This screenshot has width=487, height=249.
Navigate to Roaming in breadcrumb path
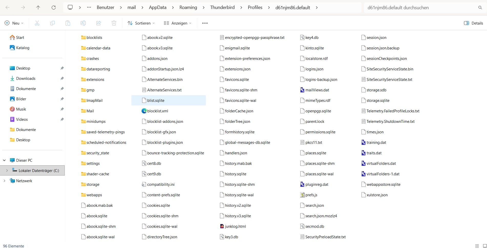[x=188, y=7]
